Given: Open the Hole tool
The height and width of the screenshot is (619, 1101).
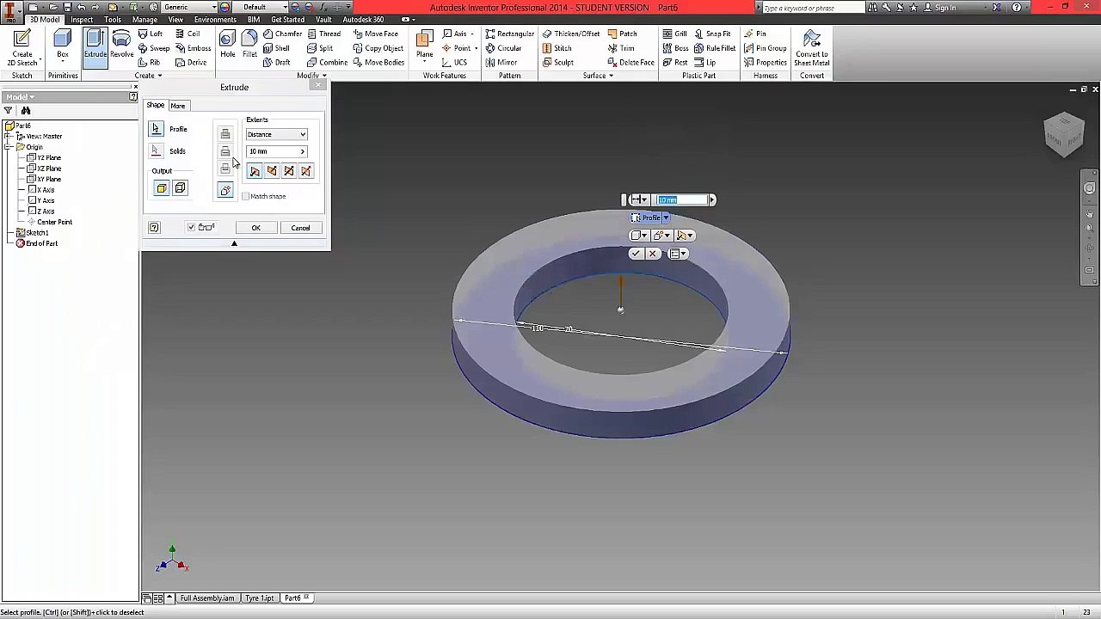Looking at the screenshot, I should [227, 45].
